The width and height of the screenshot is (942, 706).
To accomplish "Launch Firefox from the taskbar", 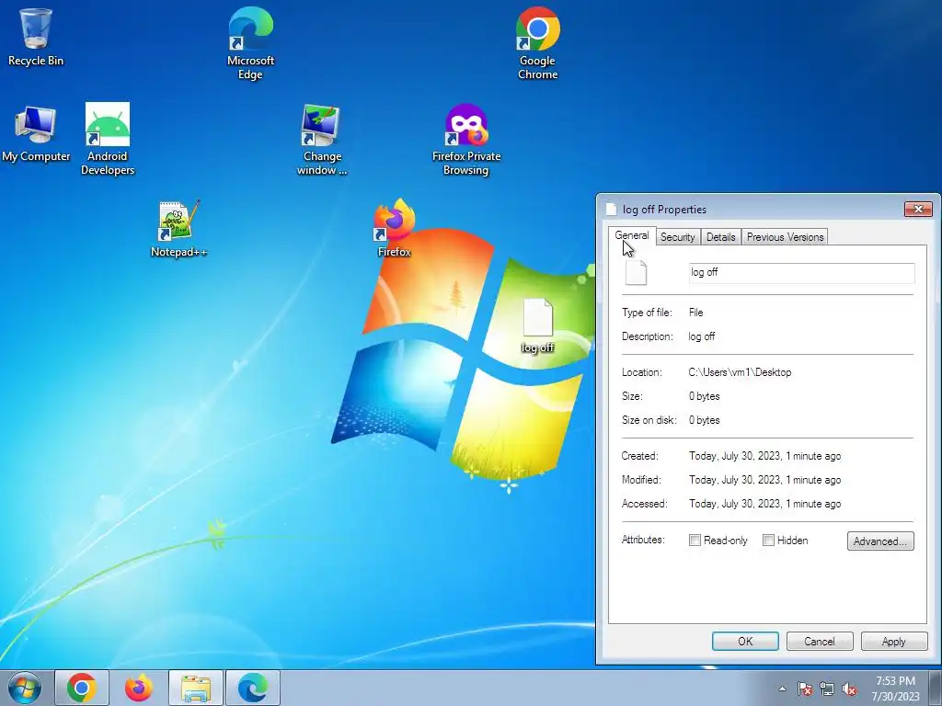I will point(139,688).
